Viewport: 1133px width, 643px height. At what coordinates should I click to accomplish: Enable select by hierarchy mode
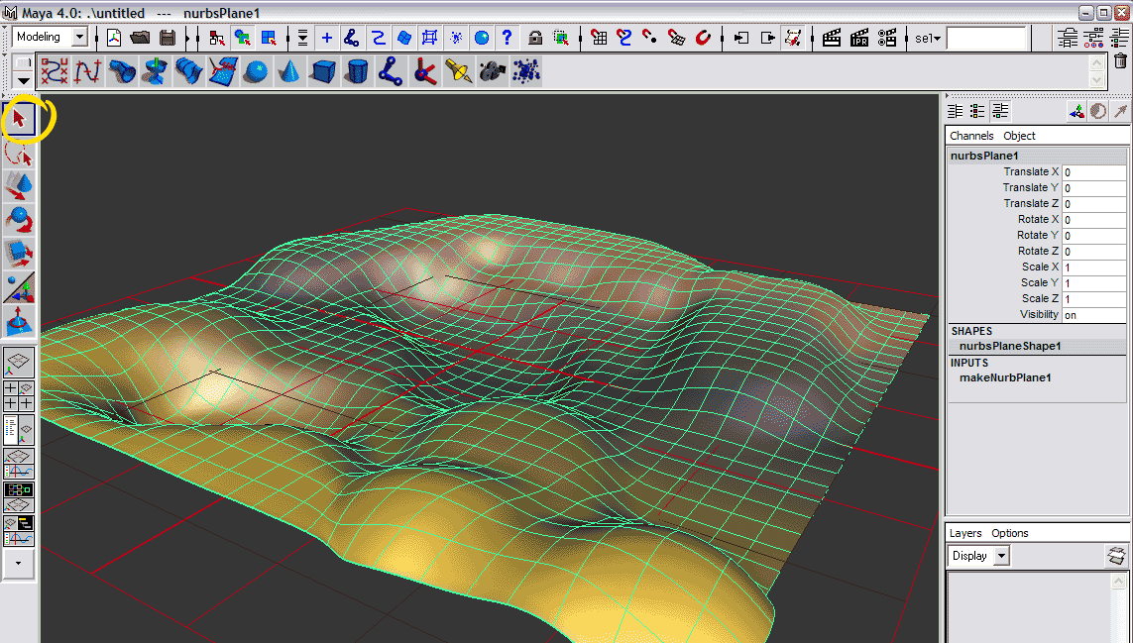pos(216,38)
